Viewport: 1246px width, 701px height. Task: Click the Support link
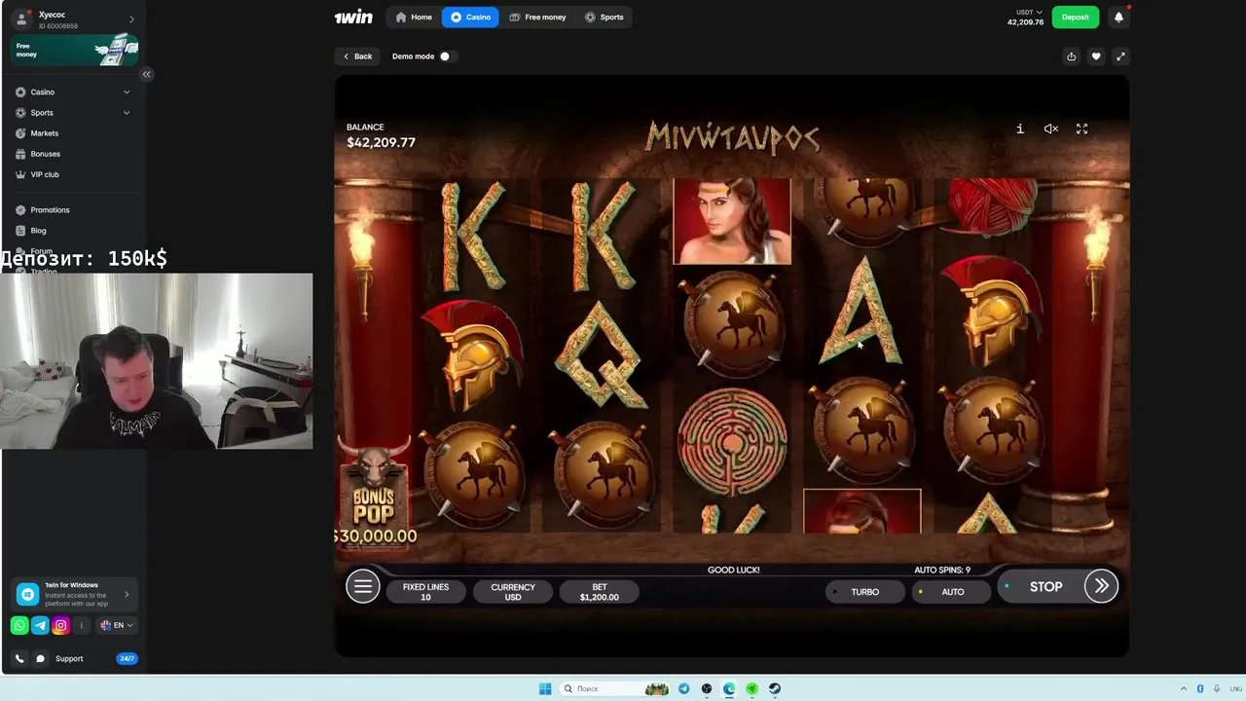[69, 658]
